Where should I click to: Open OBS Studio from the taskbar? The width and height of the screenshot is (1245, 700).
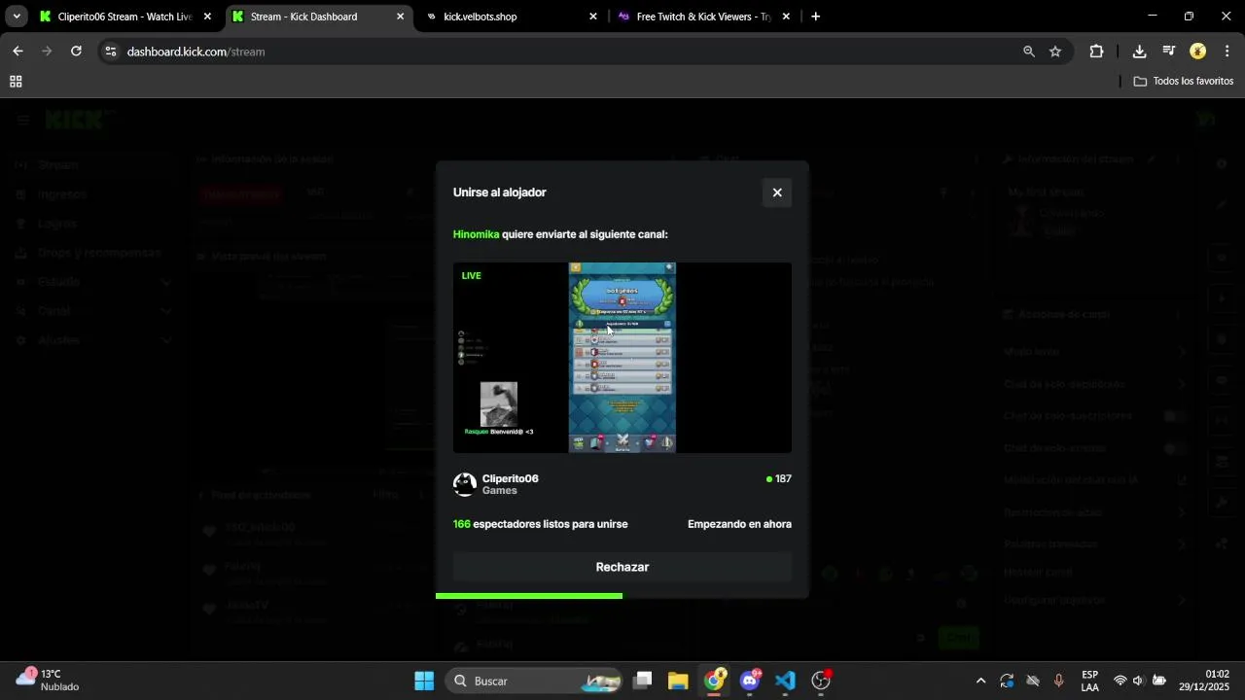tap(821, 681)
